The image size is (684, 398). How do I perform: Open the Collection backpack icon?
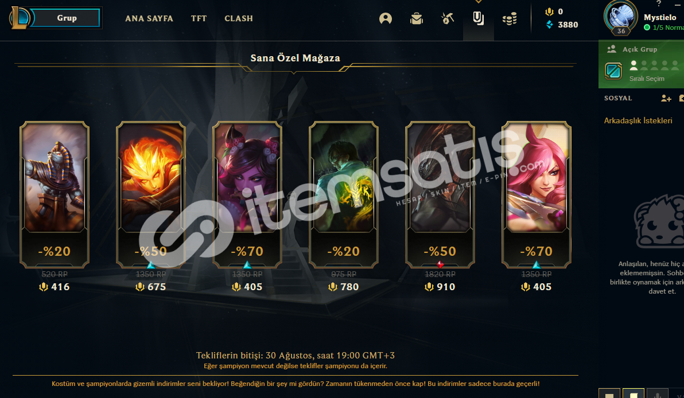click(x=417, y=18)
